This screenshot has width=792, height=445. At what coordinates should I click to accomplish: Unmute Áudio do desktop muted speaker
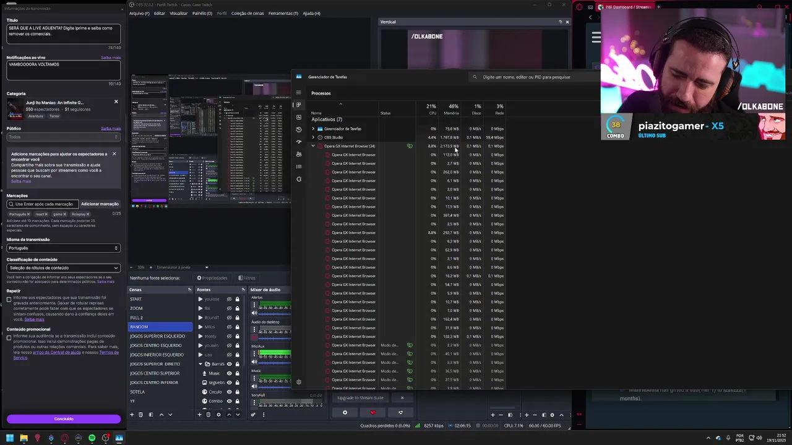tap(254, 337)
